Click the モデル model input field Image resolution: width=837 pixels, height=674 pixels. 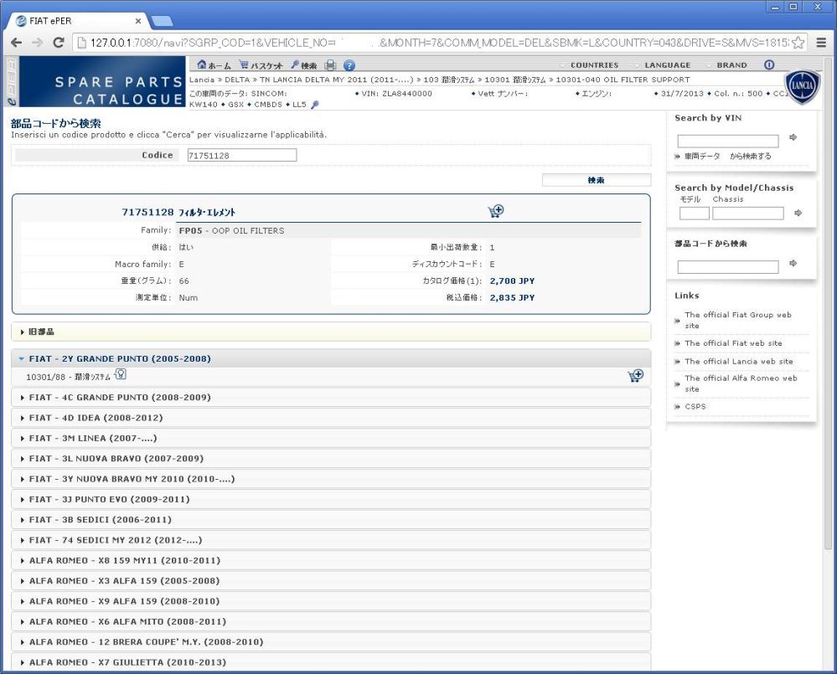[x=694, y=214]
